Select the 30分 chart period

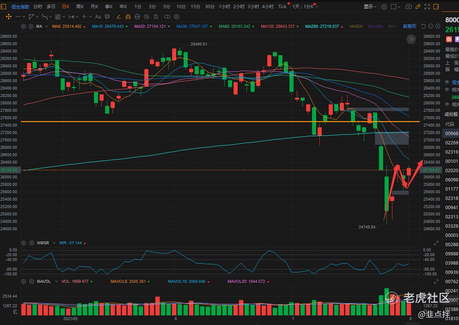tap(210, 7)
